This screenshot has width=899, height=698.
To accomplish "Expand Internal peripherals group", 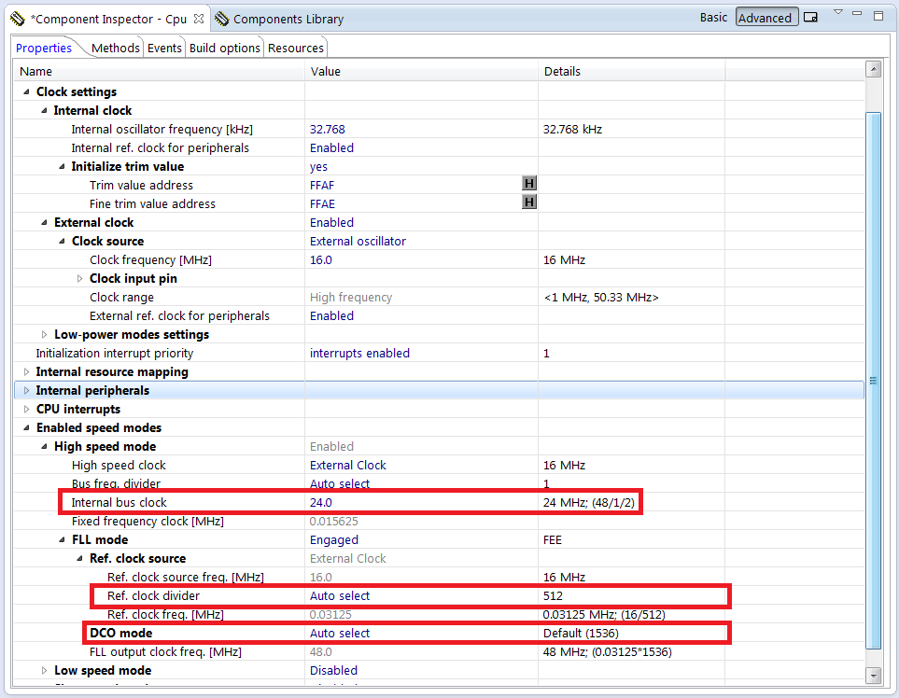I will coord(26,391).
